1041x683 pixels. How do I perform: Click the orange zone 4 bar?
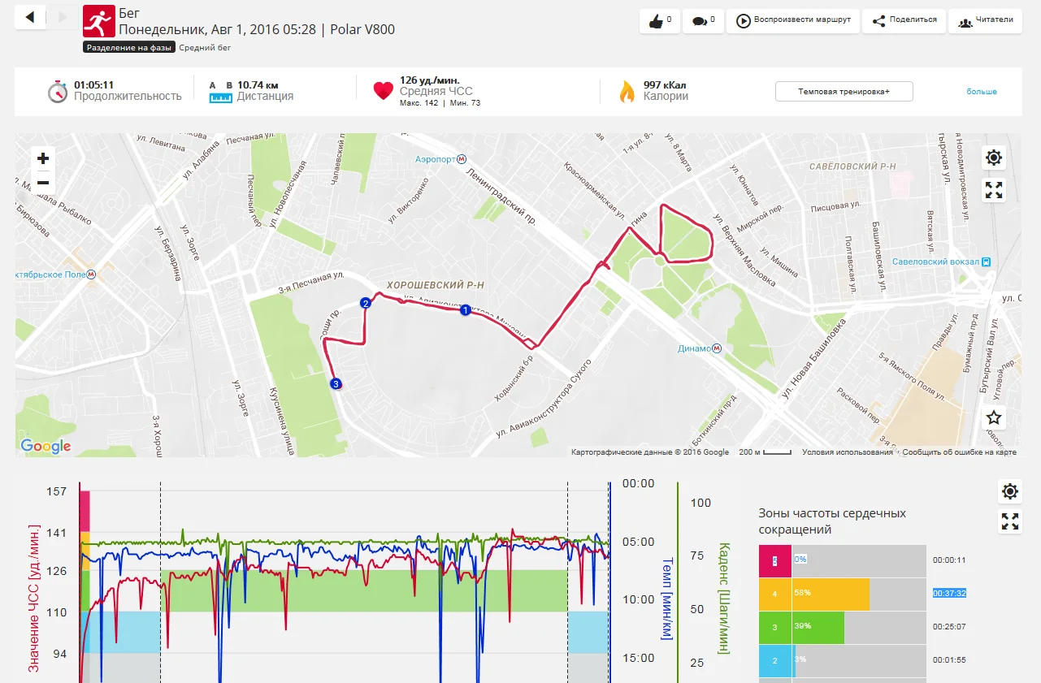pyautogui.click(x=814, y=594)
